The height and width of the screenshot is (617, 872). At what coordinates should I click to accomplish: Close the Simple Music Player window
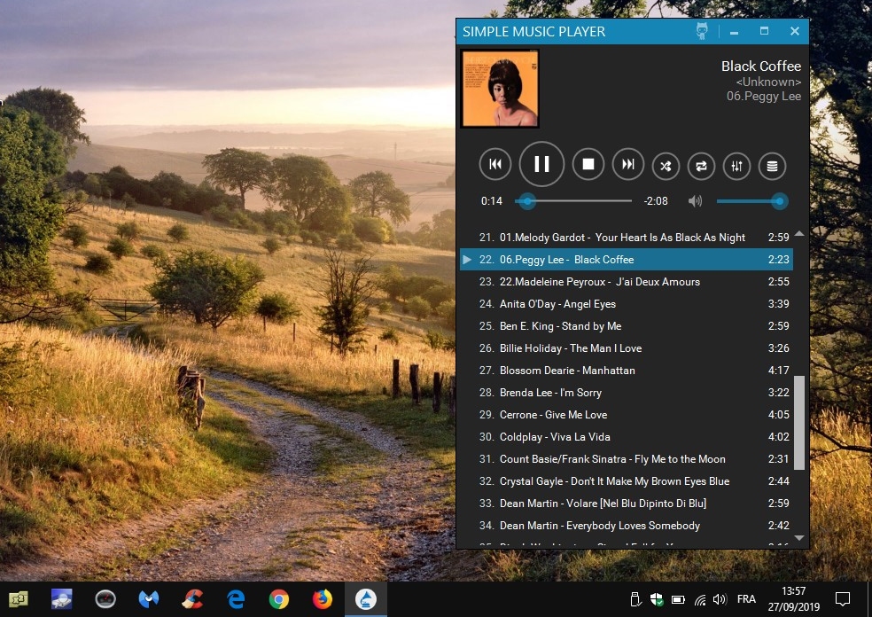[x=795, y=31]
